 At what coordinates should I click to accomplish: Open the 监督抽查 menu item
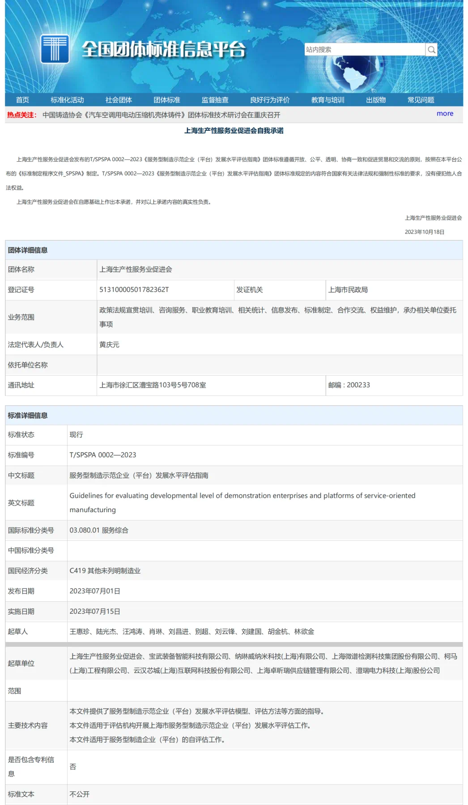(x=215, y=100)
